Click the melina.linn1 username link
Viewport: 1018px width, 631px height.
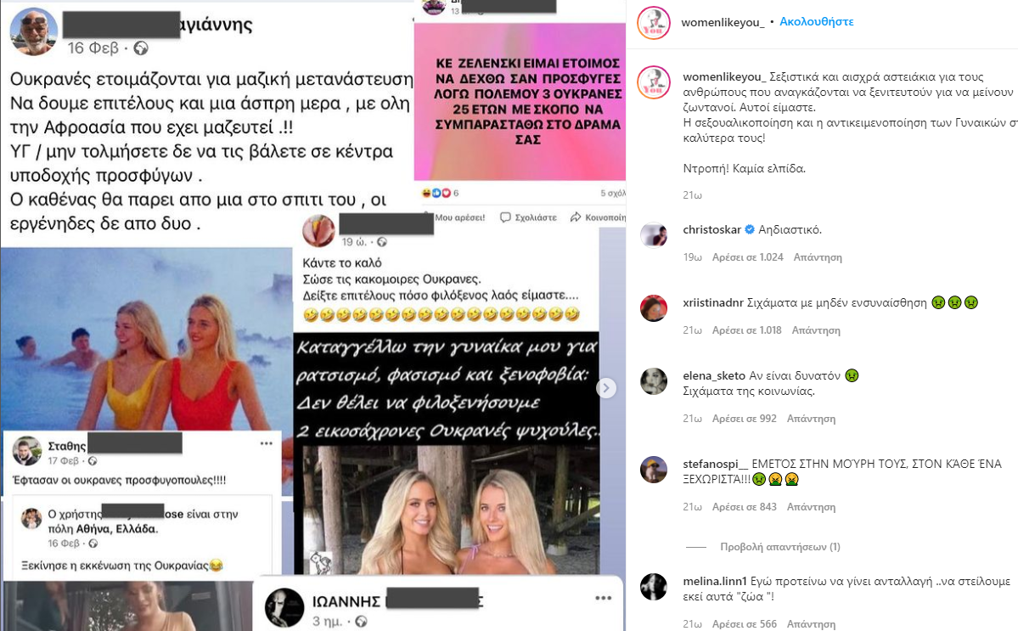715,581
